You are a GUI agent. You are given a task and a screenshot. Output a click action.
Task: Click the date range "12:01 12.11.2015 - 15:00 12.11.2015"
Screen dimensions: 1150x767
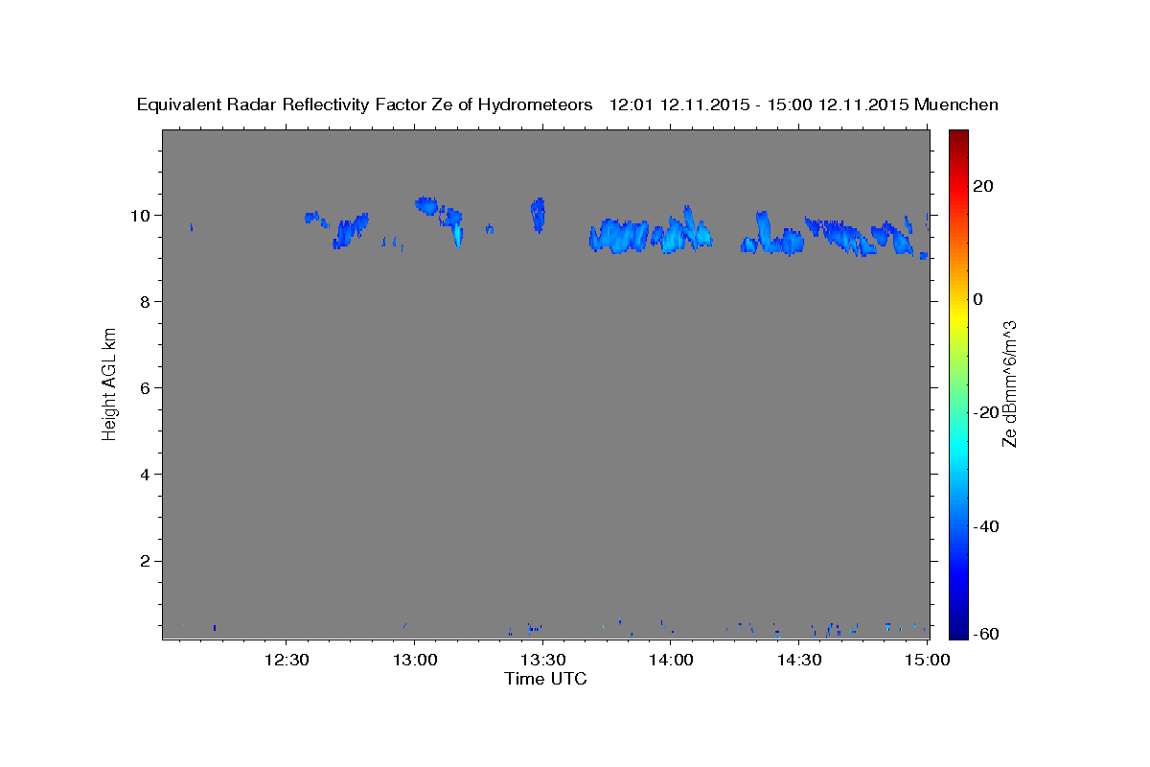click(759, 105)
